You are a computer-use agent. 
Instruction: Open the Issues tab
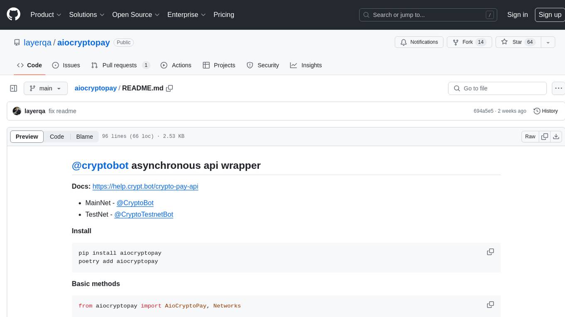(x=66, y=65)
